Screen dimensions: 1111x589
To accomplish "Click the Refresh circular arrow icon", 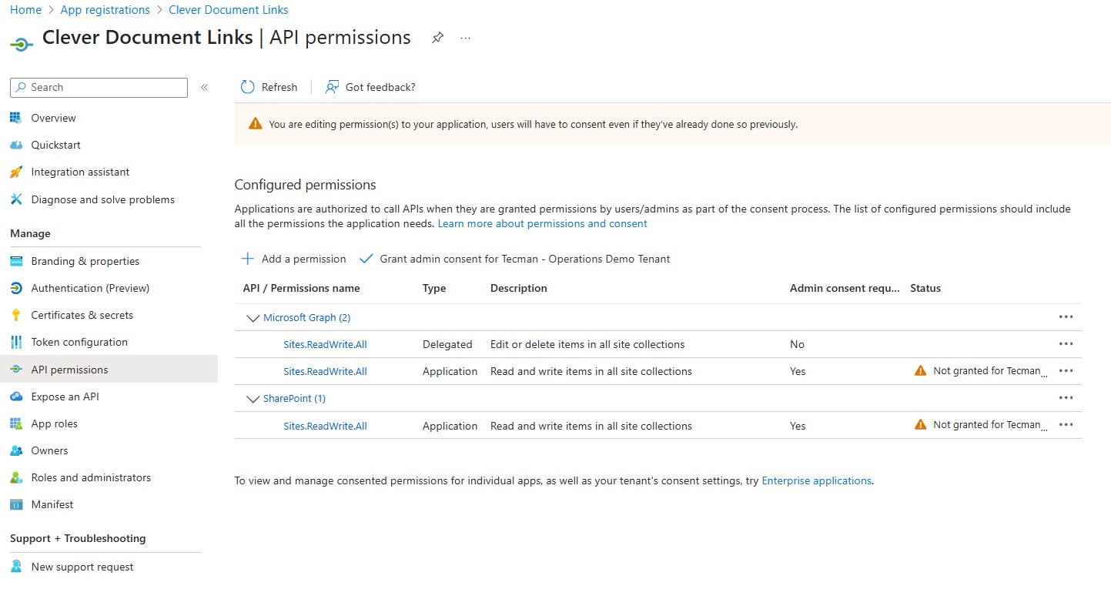I will (x=247, y=87).
